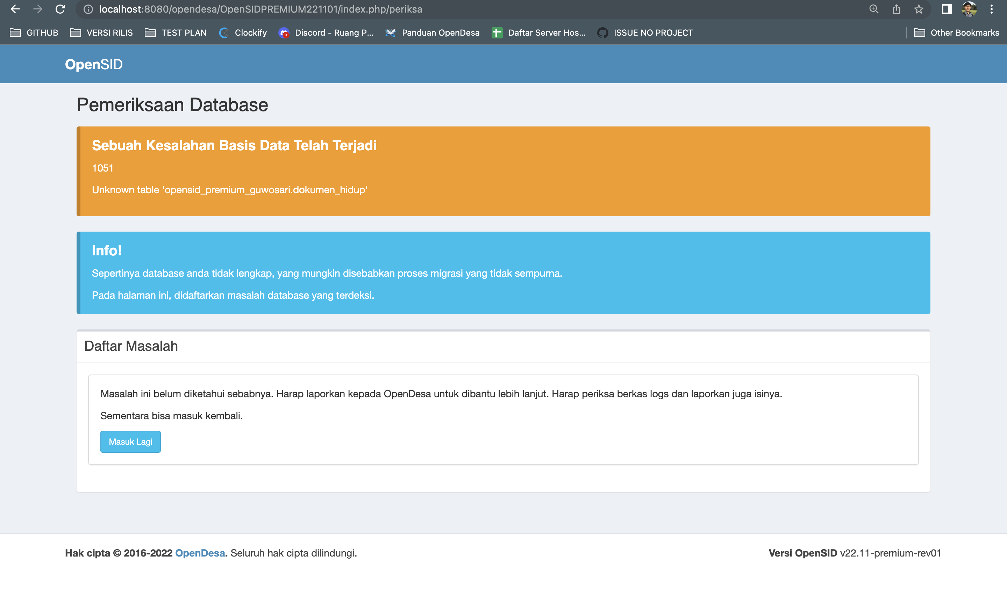Click the page reload icon
This screenshot has width=1007, height=596.
tap(59, 9)
